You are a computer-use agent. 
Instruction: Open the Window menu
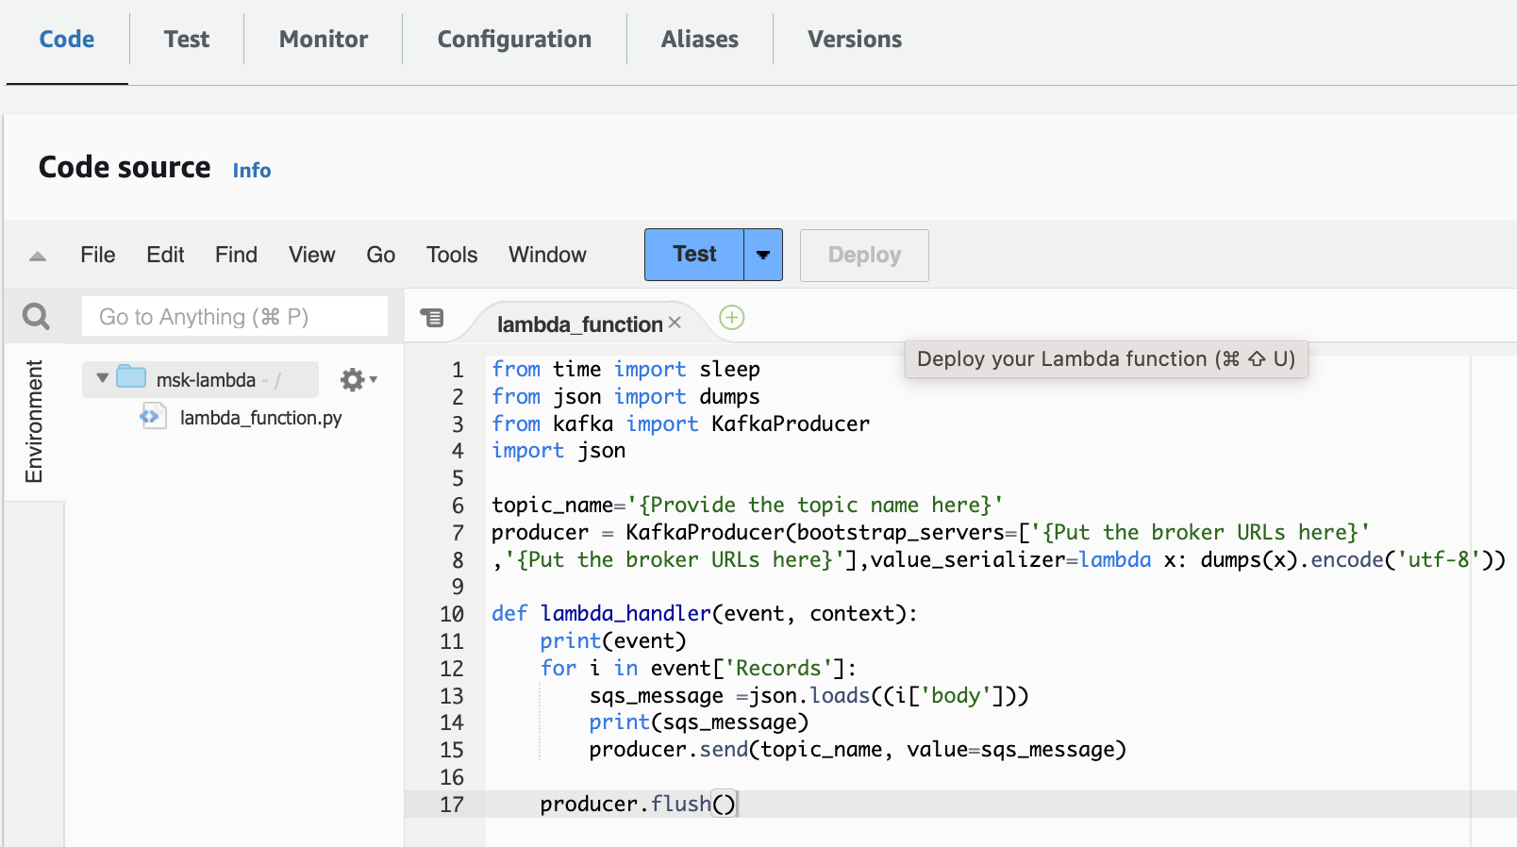[x=547, y=255]
